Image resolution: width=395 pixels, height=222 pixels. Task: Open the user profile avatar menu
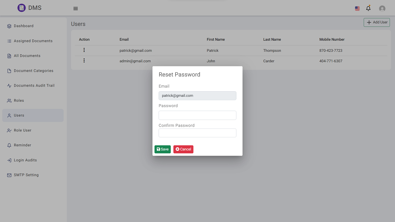(x=382, y=9)
